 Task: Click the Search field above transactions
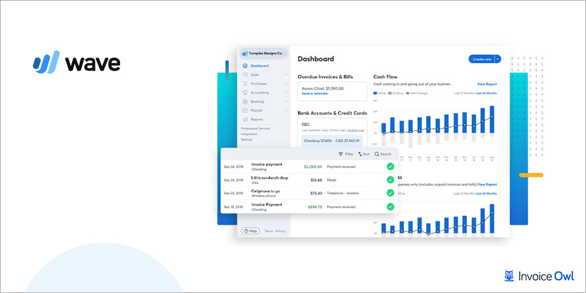coord(383,154)
